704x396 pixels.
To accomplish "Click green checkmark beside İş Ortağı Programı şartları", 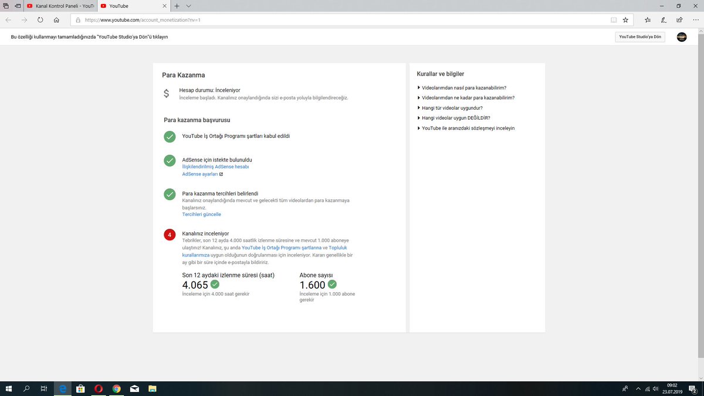I will [170, 137].
